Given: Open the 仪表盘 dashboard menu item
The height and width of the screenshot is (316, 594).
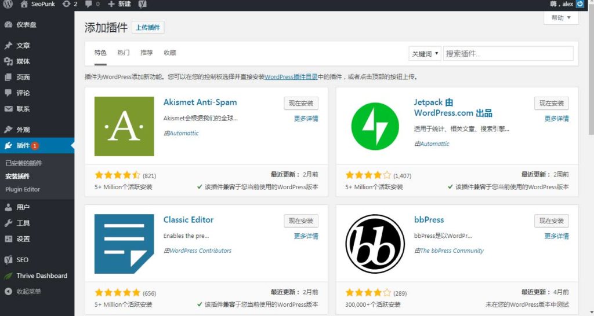Looking at the screenshot, I should [27, 25].
